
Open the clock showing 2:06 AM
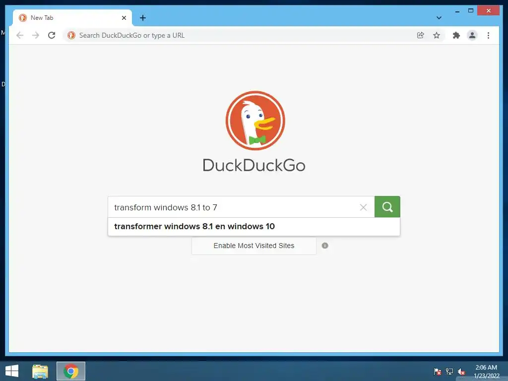tap(486, 371)
